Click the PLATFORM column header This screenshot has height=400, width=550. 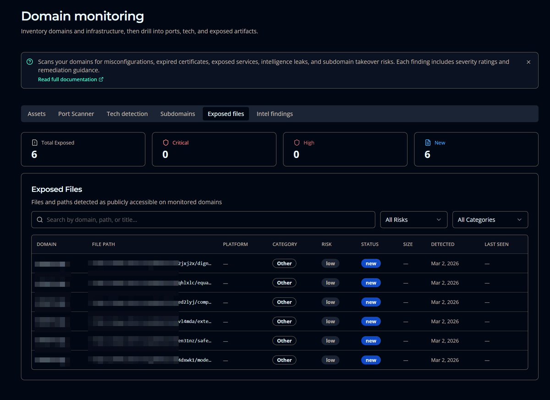coord(235,244)
